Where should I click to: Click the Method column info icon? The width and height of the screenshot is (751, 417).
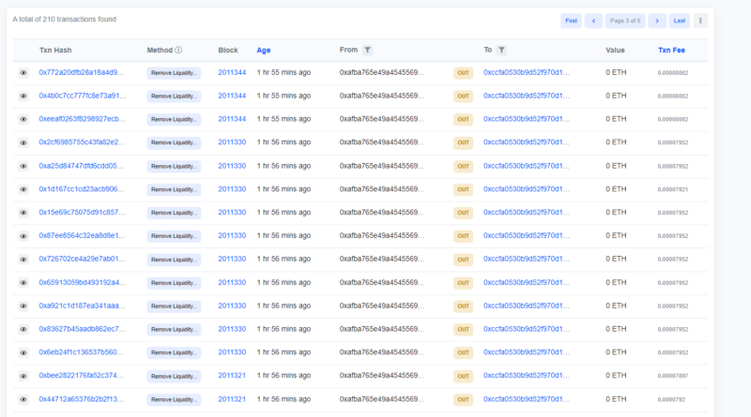tap(178, 50)
